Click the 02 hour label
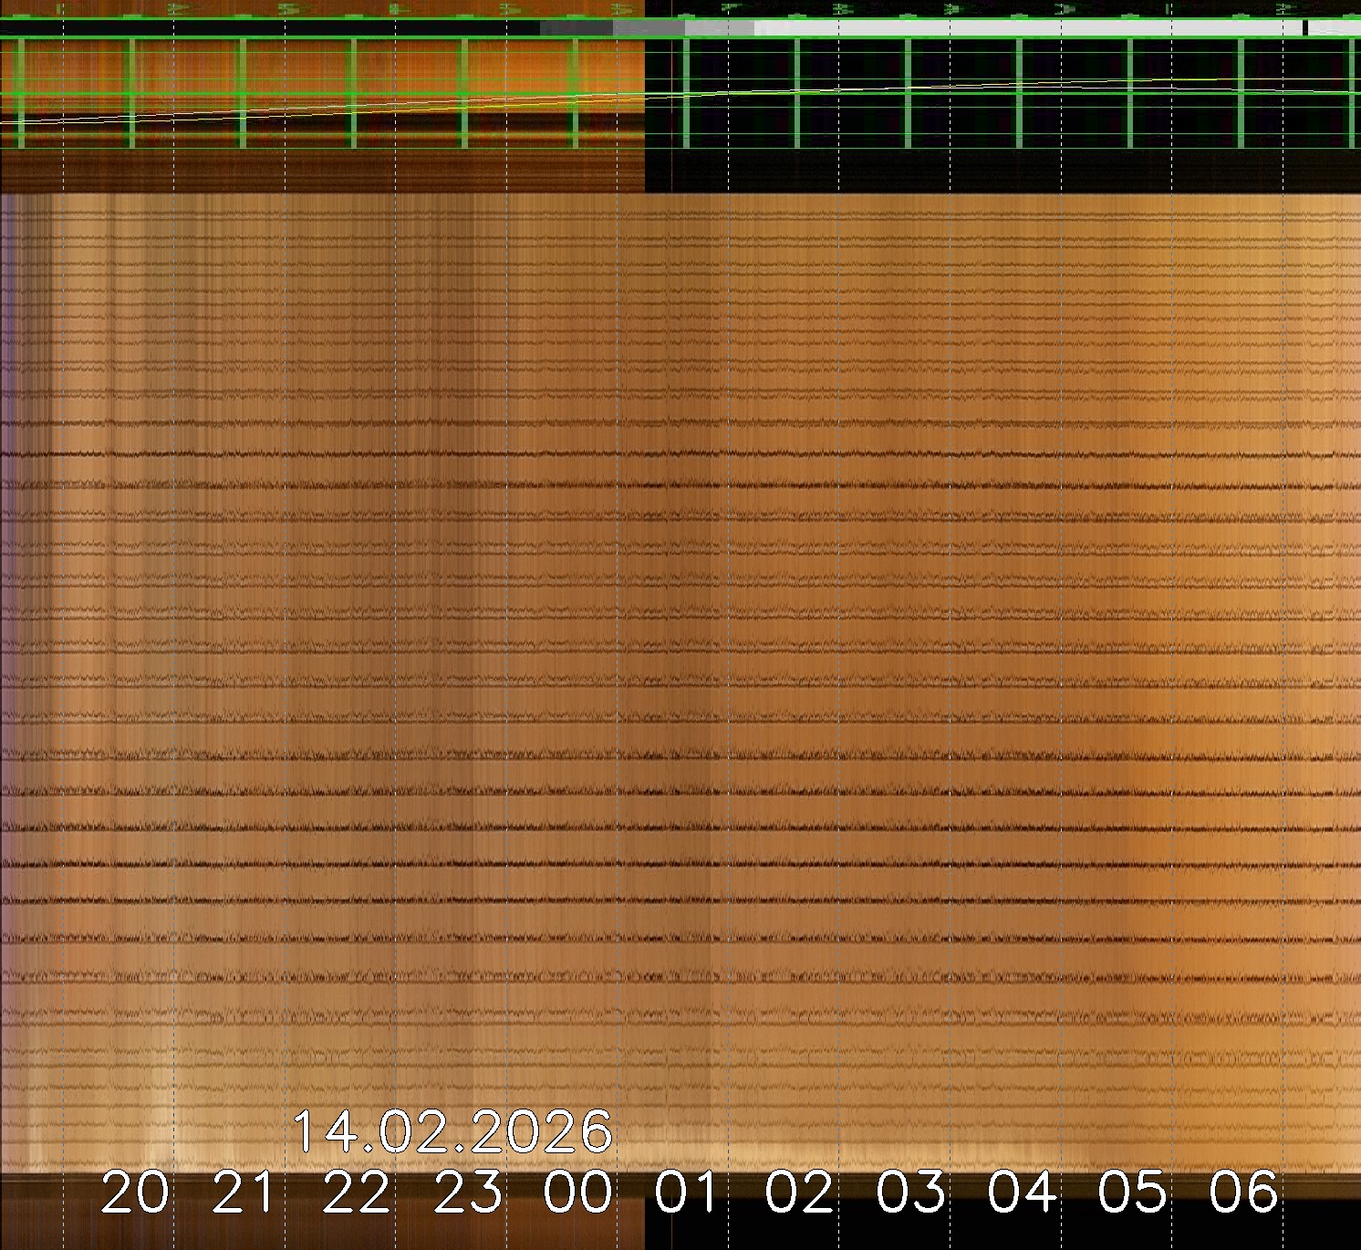Image resolution: width=1361 pixels, height=1250 pixels. [799, 1193]
